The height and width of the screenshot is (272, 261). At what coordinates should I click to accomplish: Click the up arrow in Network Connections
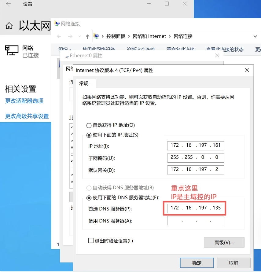(88, 36)
